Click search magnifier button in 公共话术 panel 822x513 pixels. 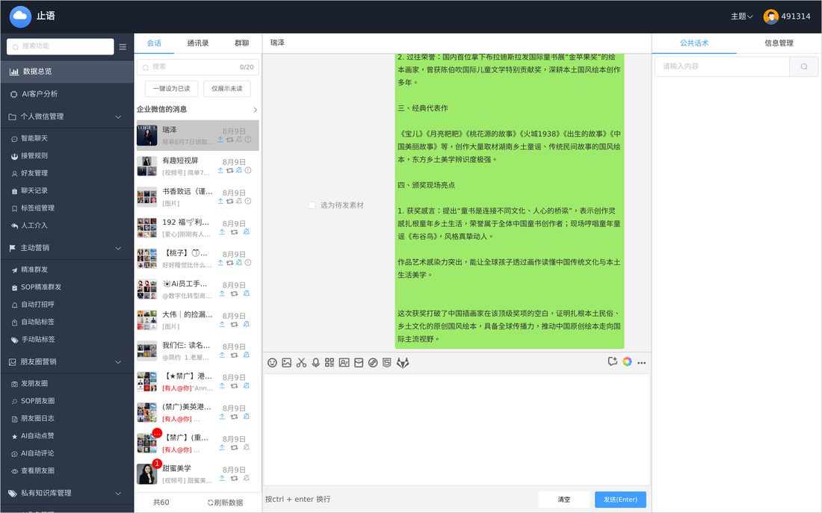pyautogui.click(x=803, y=66)
